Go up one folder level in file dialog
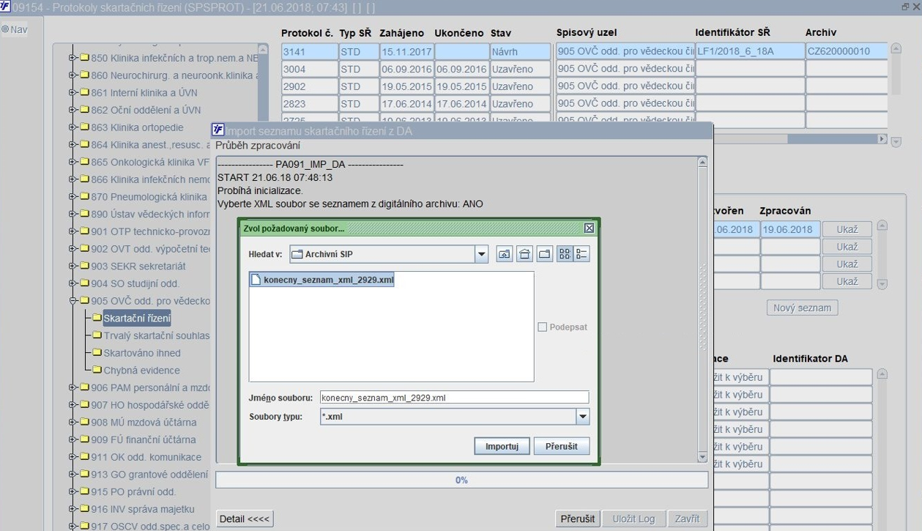This screenshot has height=531, width=922. click(504, 254)
